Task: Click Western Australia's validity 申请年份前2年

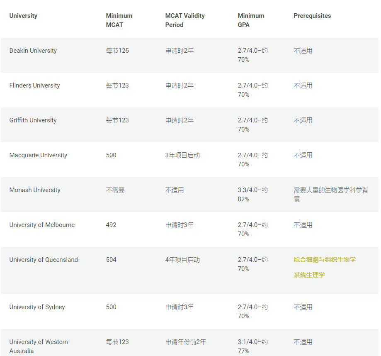Action: click(x=186, y=342)
